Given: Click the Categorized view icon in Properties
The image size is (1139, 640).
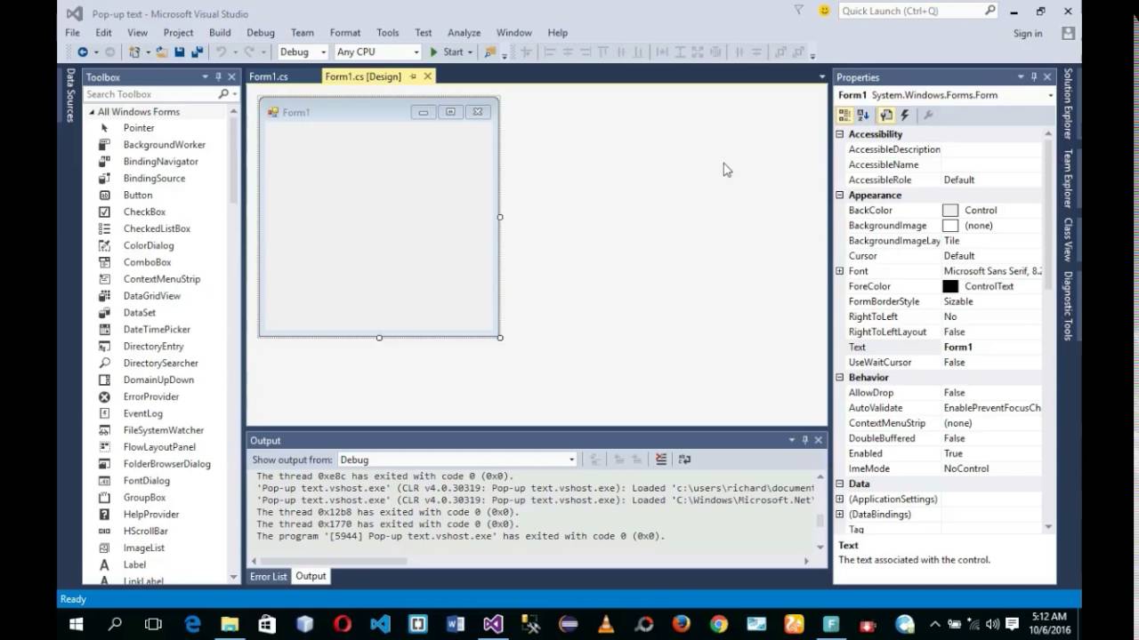Looking at the screenshot, I should coord(845,116).
